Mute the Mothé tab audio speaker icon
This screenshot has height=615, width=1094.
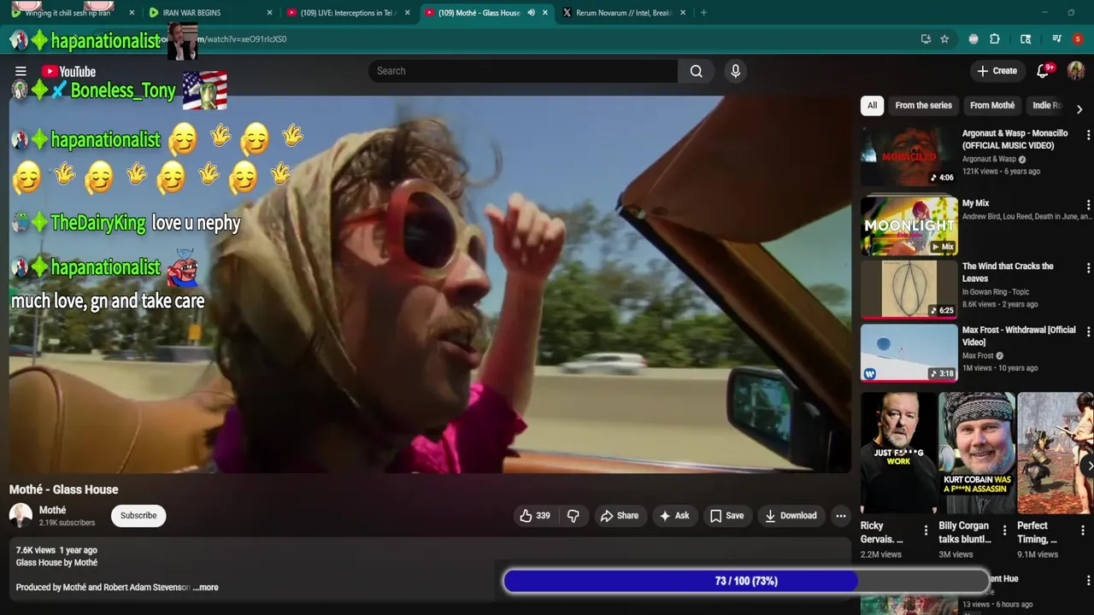point(532,13)
